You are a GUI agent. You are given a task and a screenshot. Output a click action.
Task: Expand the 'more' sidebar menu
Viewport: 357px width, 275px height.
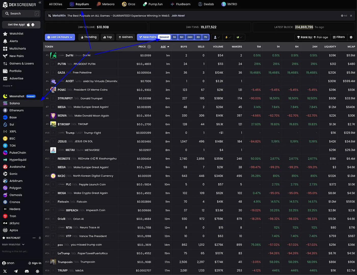8,86
